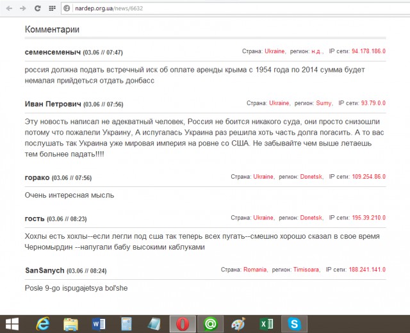Click the region value н.д.
Viewport: 410px width, 333px height.
coord(316,51)
